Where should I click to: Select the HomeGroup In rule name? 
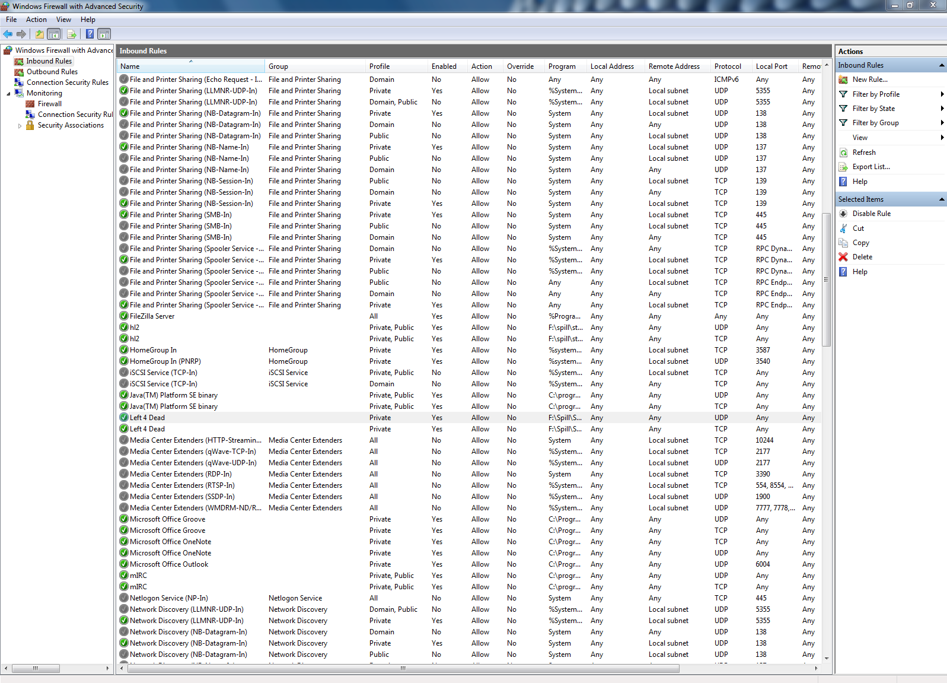point(153,350)
